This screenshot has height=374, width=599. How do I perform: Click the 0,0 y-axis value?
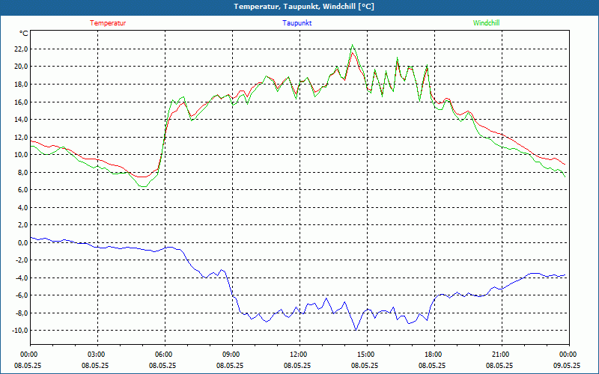point(23,242)
